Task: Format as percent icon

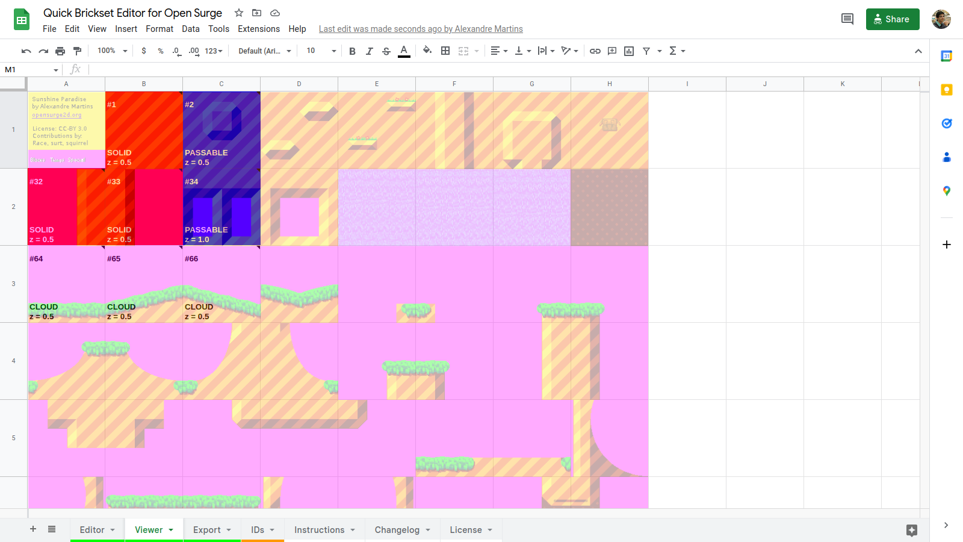Action: pyautogui.click(x=161, y=51)
